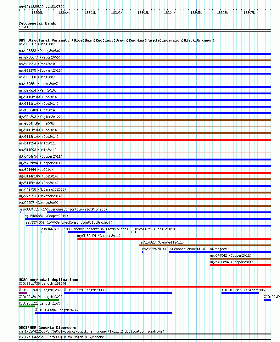Open variant esv2758677 (Redon2006)

pos(40,57)
